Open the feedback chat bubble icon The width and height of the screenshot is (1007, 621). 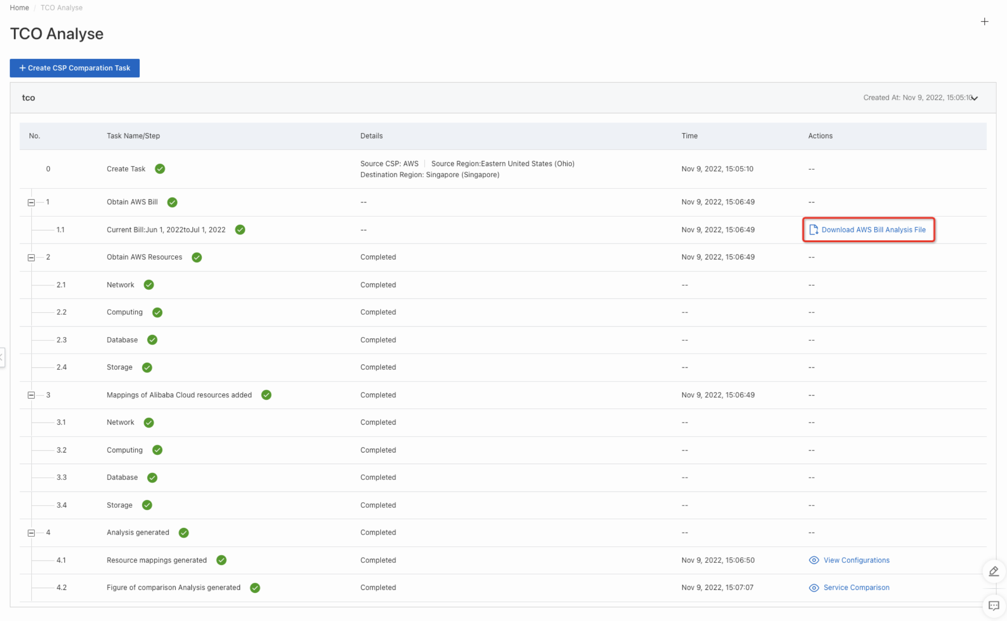[993, 605]
